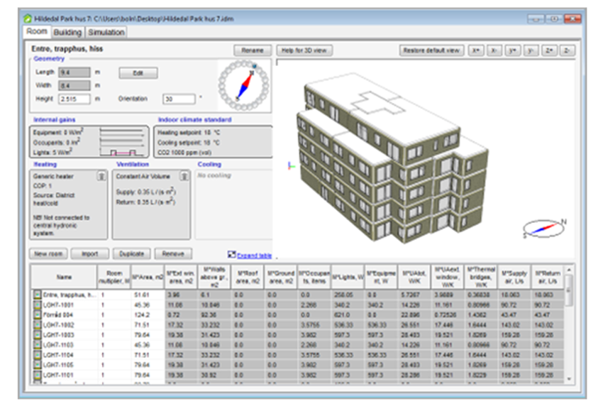The height and width of the screenshot is (416, 603).
Task: Set view to Y- direction
Action: pyautogui.click(x=531, y=51)
